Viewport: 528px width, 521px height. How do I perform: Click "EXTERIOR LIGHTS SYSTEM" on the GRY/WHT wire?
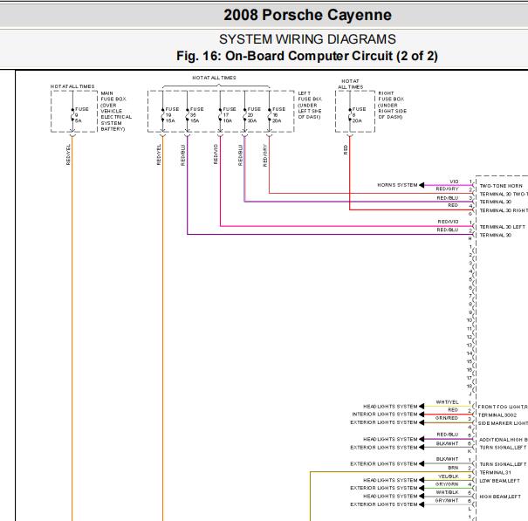(384, 504)
